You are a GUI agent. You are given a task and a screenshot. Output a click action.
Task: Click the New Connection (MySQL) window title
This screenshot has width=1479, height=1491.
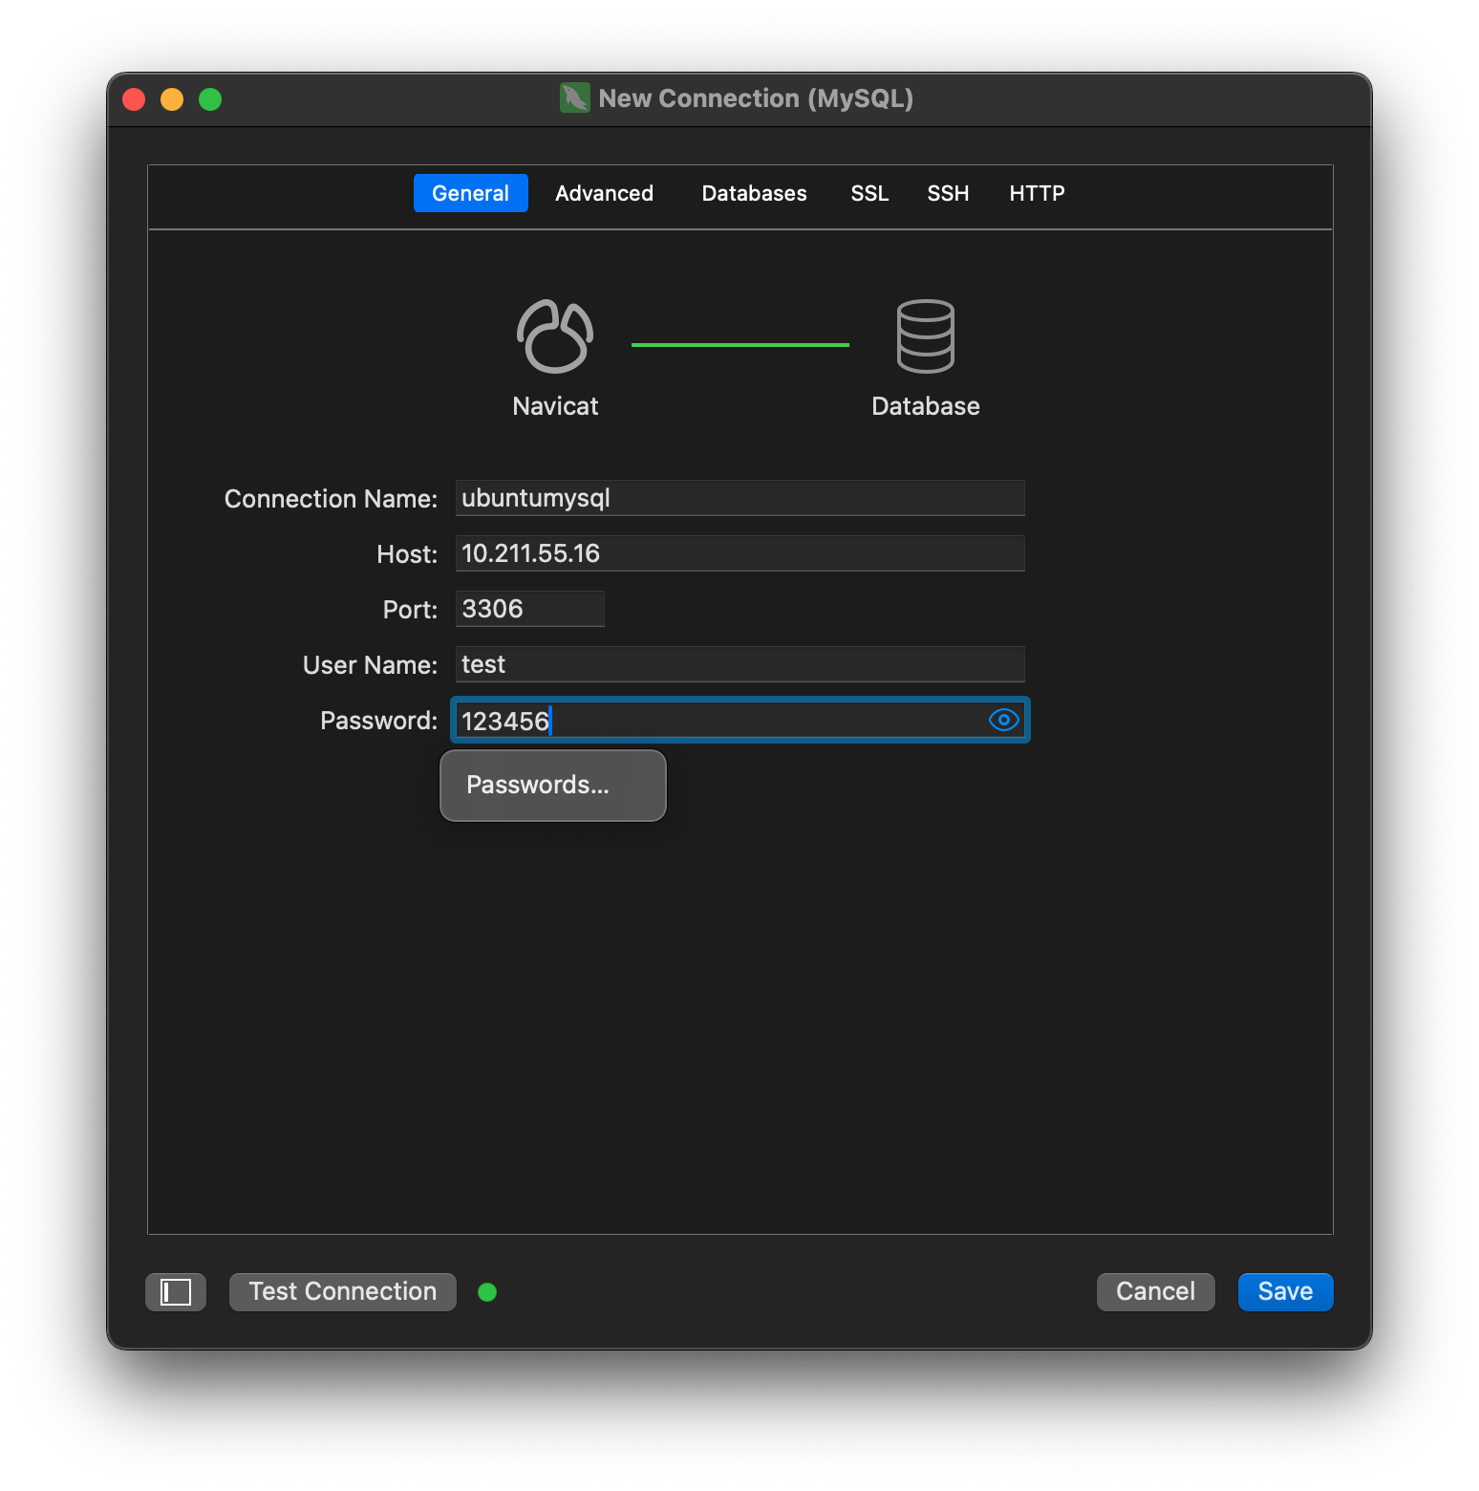point(756,98)
